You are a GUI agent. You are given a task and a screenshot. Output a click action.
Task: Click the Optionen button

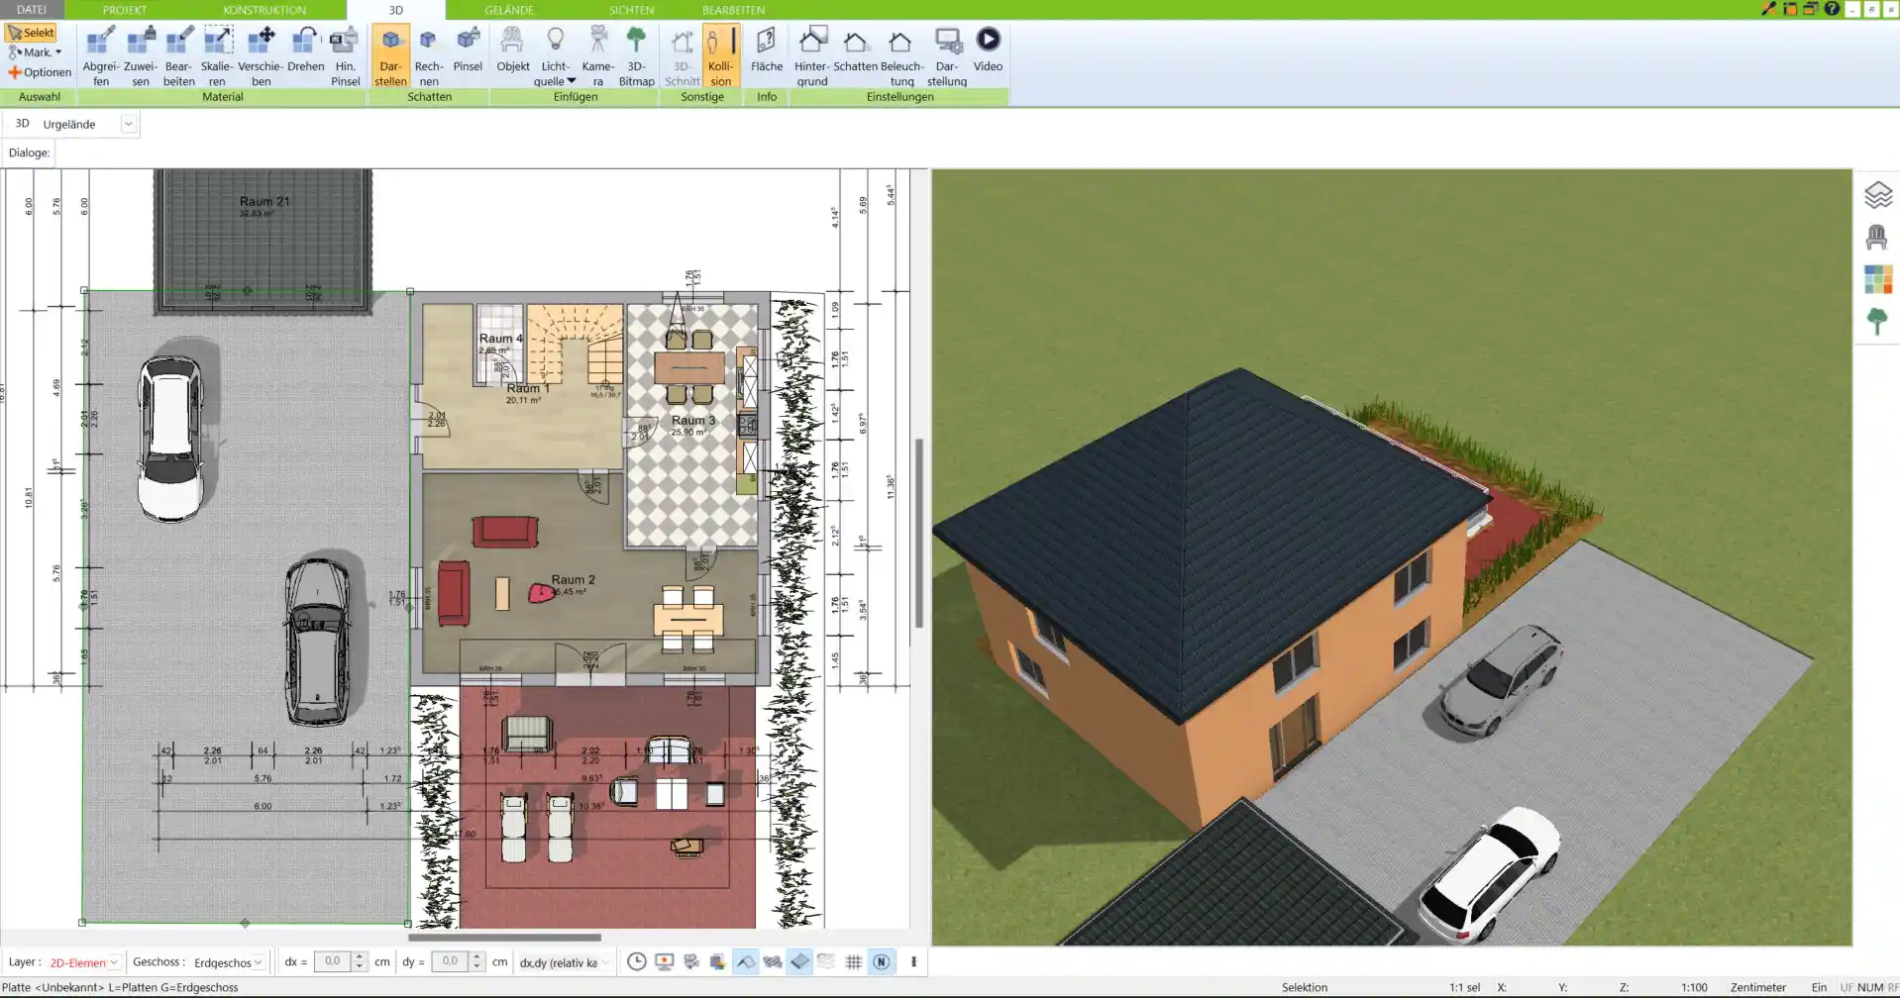pyautogui.click(x=40, y=72)
